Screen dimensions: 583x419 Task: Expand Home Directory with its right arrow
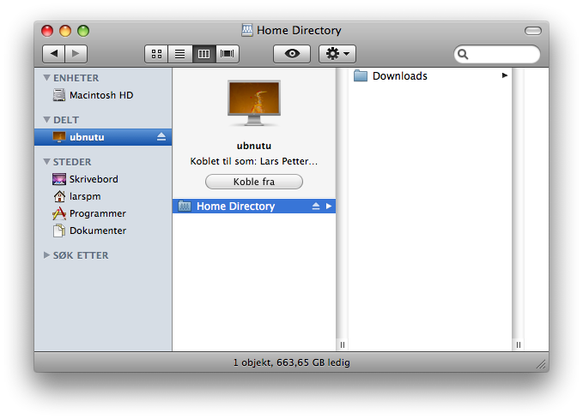(x=329, y=206)
